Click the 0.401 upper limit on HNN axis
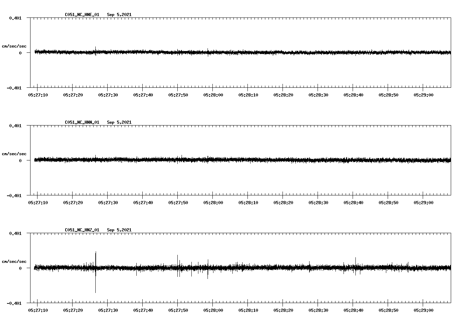 click(15, 125)
